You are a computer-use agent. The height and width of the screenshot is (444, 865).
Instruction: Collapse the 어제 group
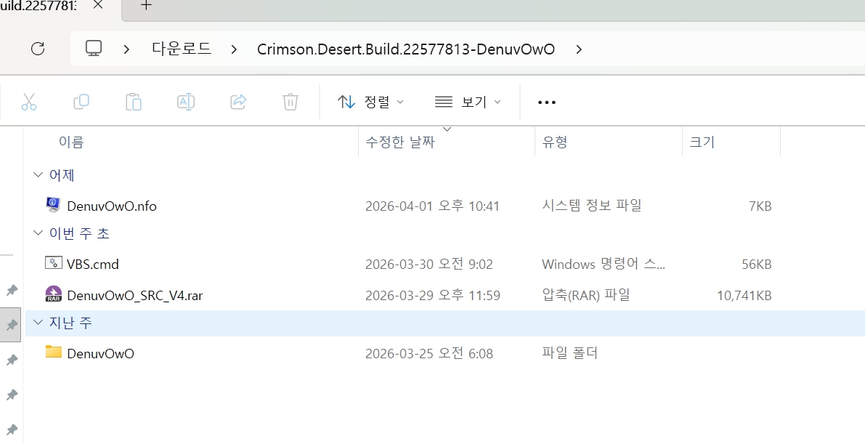(37, 175)
